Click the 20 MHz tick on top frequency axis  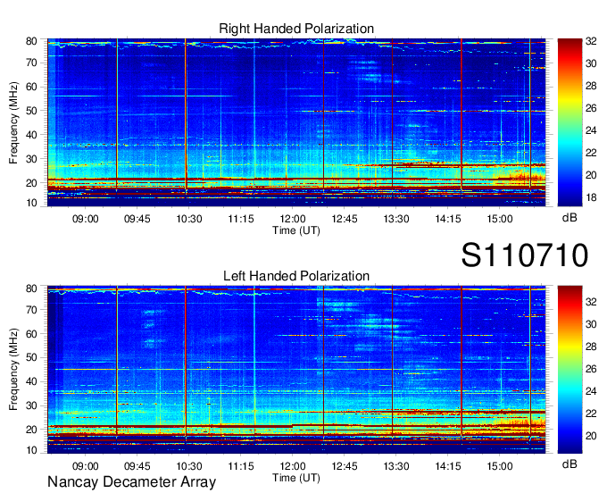31,183
